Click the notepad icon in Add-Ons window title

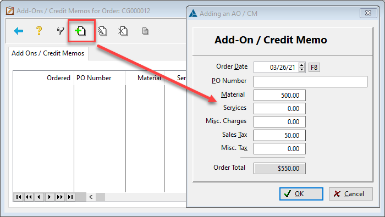pyautogui.click(x=10, y=11)
